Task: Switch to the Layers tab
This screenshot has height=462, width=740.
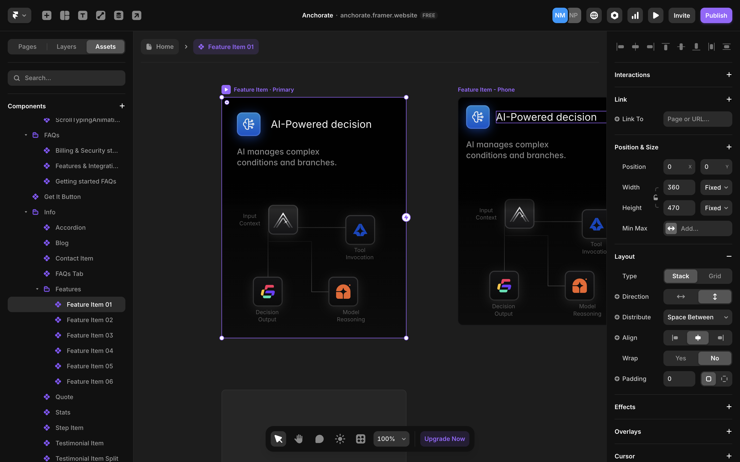Action: (x=66, y=46)
